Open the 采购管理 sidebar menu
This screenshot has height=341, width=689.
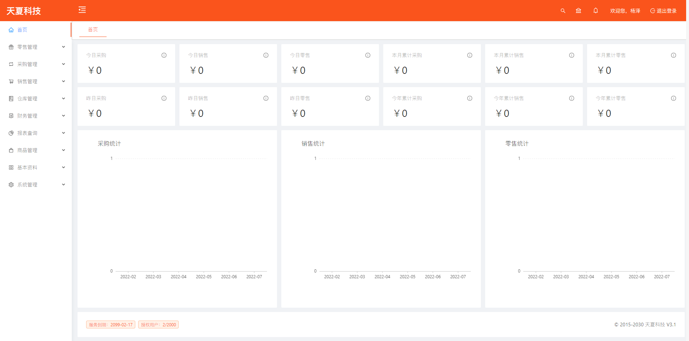click(x=36, y=64)
